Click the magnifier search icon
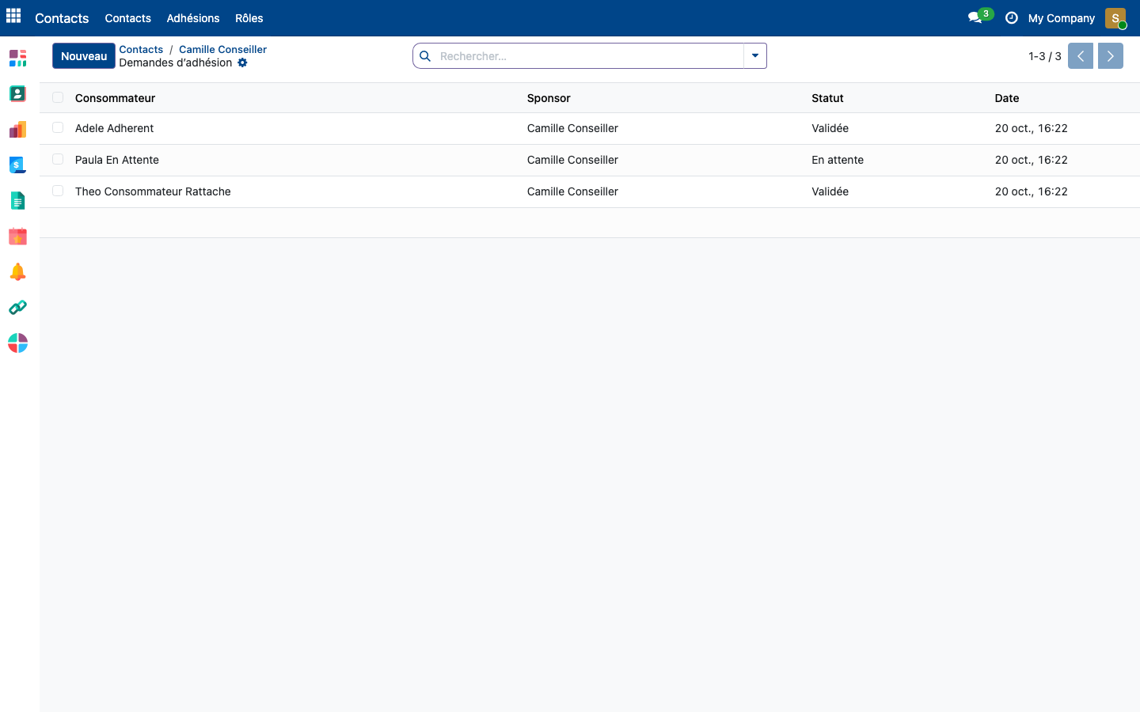The width and height of the screenshot is (1140, 712). pos(425,56)
